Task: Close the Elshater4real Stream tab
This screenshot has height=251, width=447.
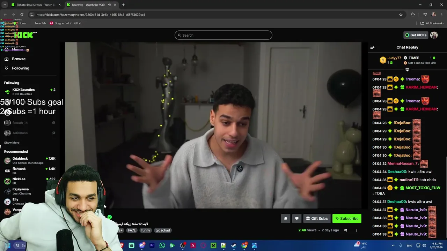Action: pos(60,5)
